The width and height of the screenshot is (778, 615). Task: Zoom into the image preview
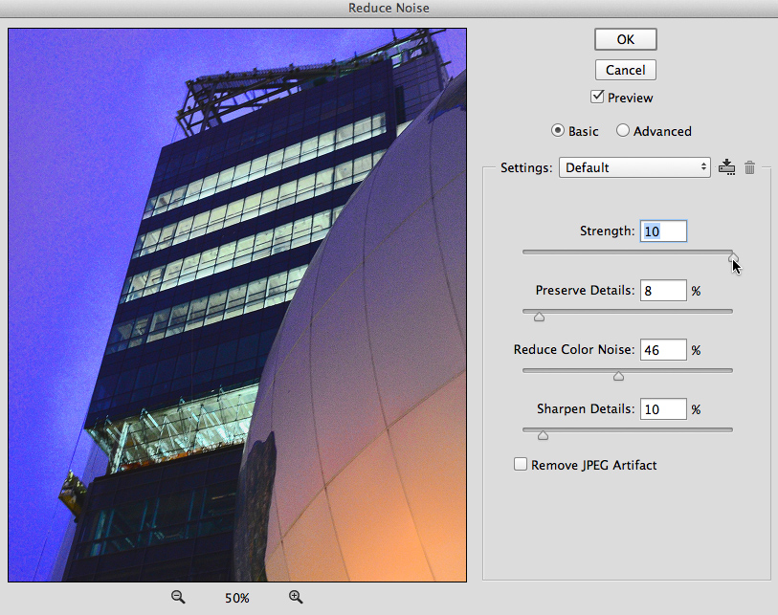tap(296, 597)
